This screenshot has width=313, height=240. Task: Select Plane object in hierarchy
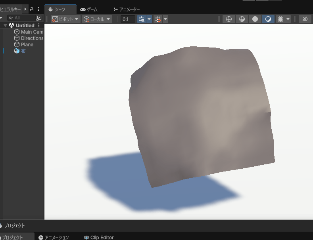27,44
